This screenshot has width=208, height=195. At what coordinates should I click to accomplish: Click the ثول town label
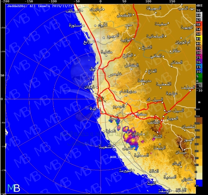(x=93, y=69)
